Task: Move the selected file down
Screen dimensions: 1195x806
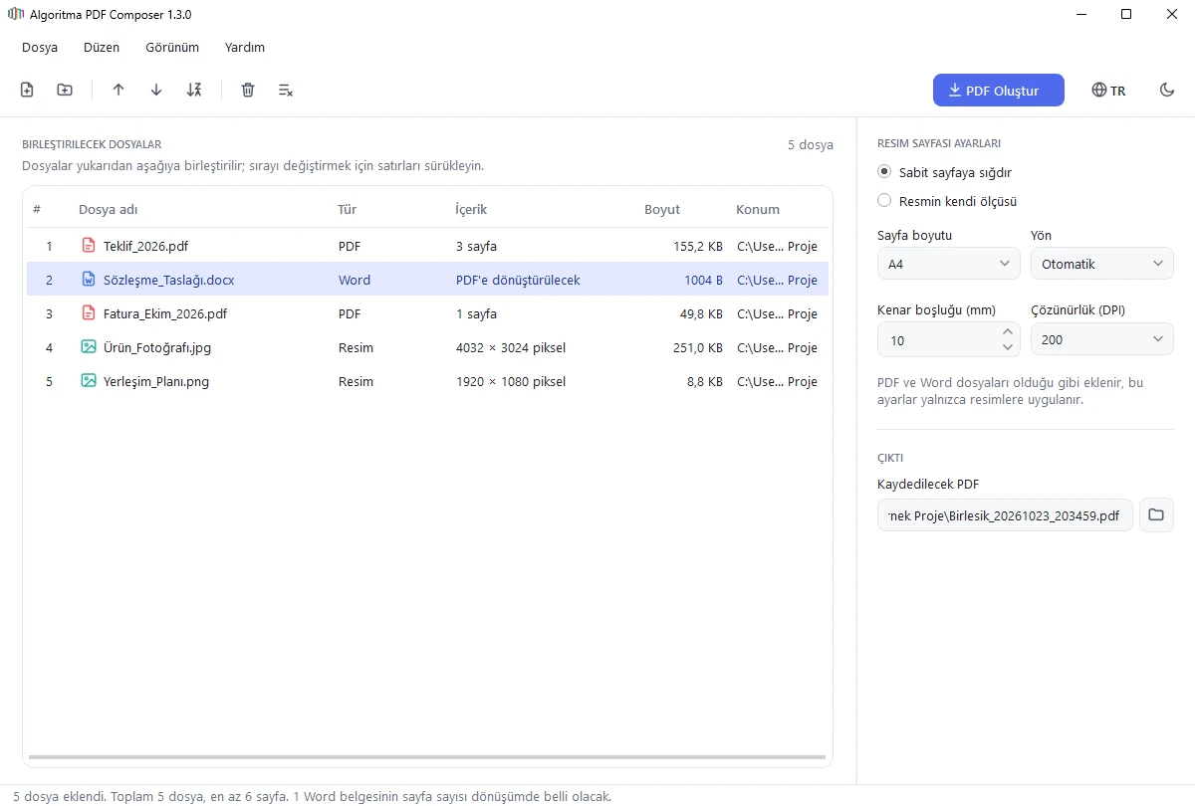Action: 156,91
